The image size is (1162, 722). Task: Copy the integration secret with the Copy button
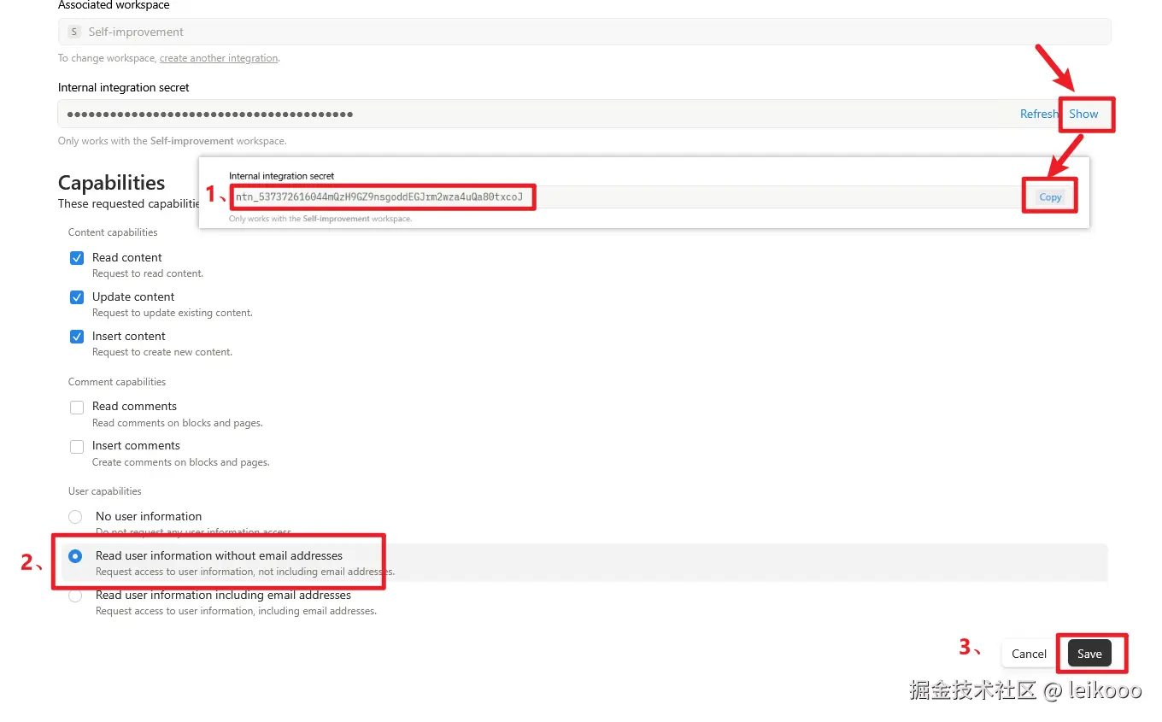tap(1050, 197)
